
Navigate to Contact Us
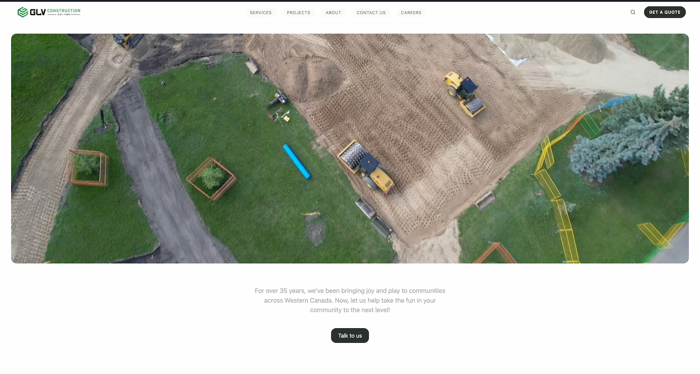371,13
